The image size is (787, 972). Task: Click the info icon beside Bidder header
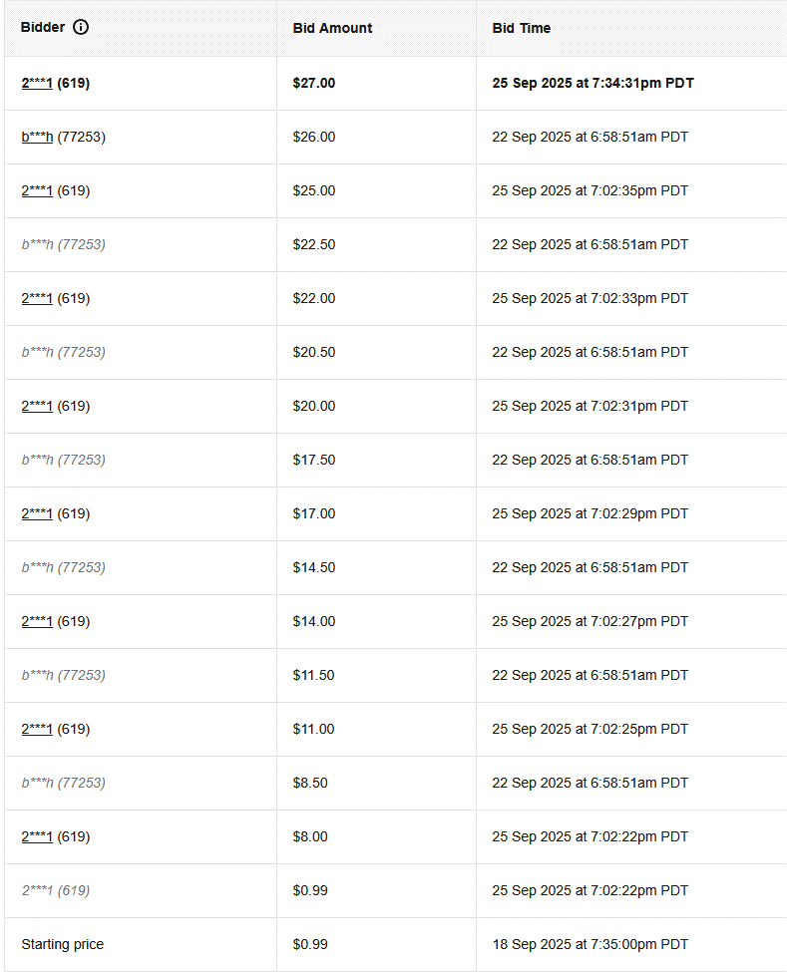(x=81, y=27)
